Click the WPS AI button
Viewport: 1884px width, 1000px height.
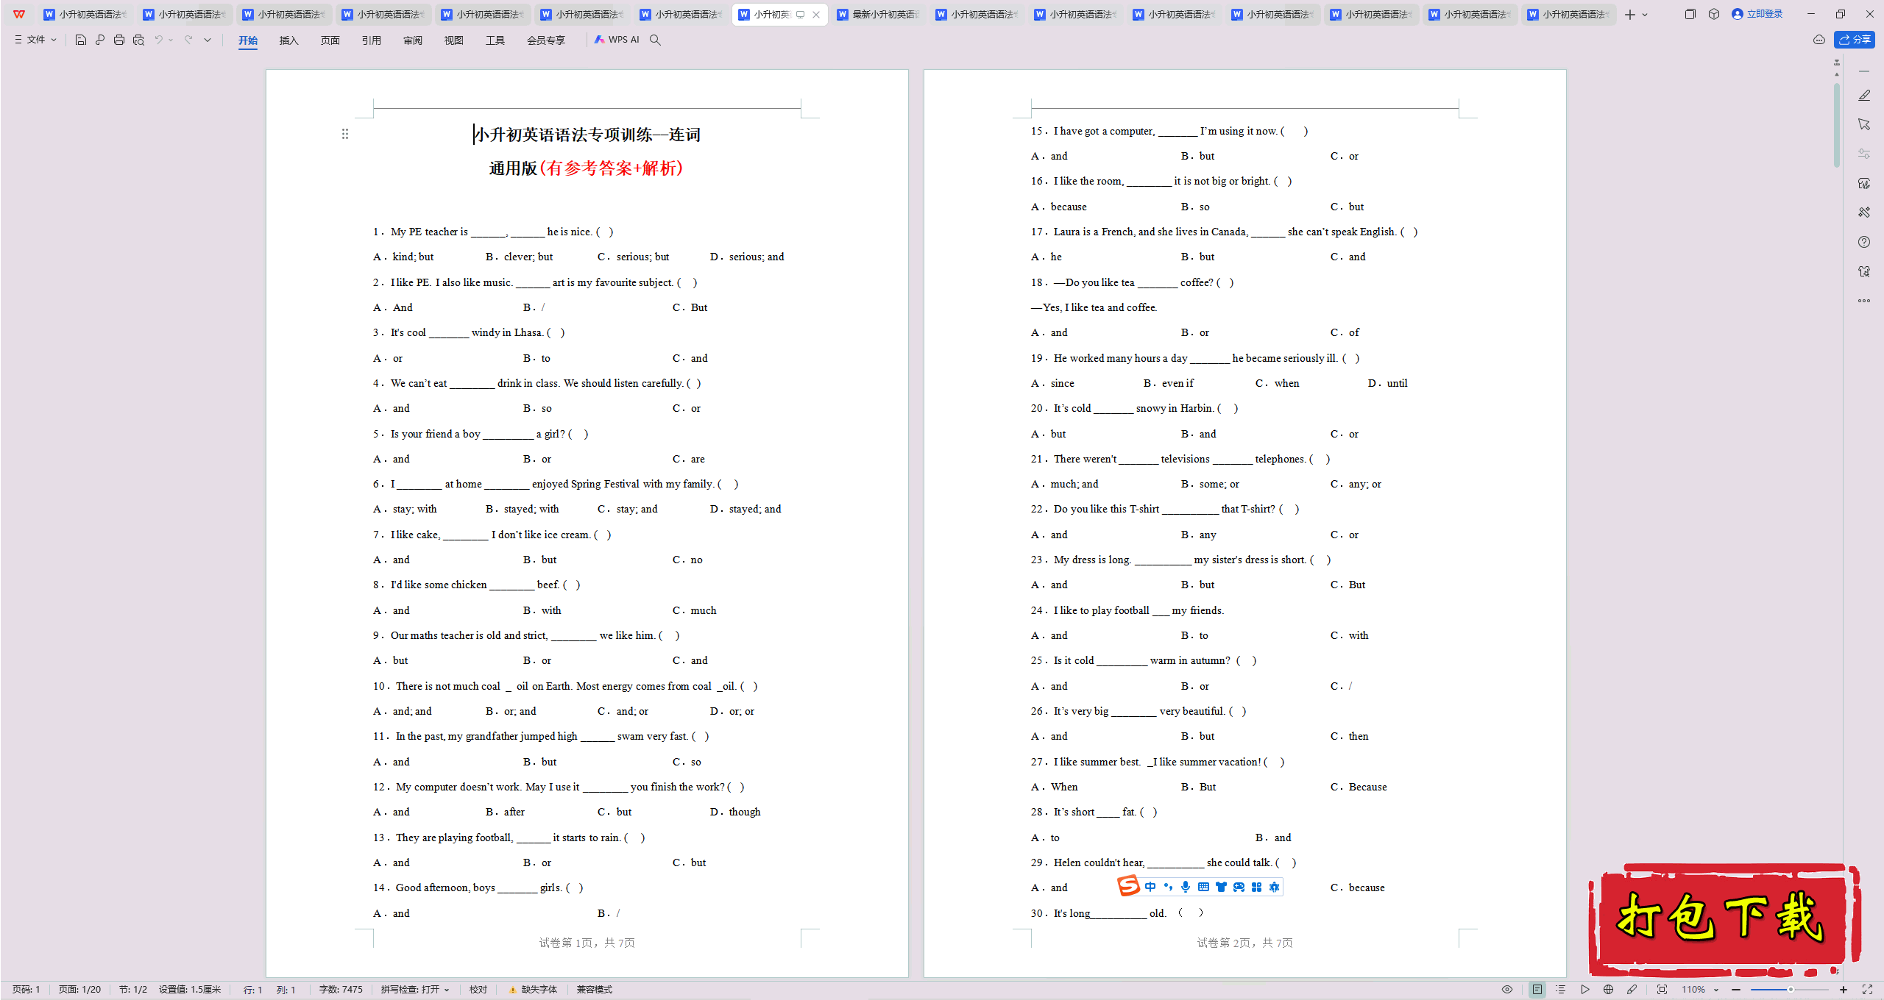pyautogui.click(x=617, y=40)
